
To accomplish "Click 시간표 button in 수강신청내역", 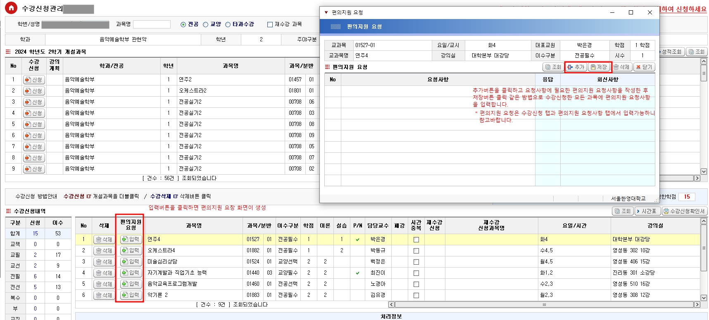I will point(647,211).
